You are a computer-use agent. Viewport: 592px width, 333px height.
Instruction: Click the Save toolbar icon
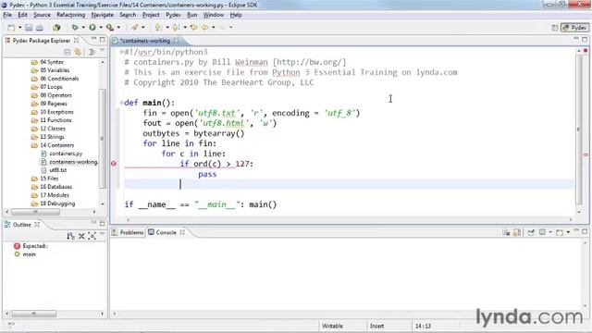tap(29, 28)
